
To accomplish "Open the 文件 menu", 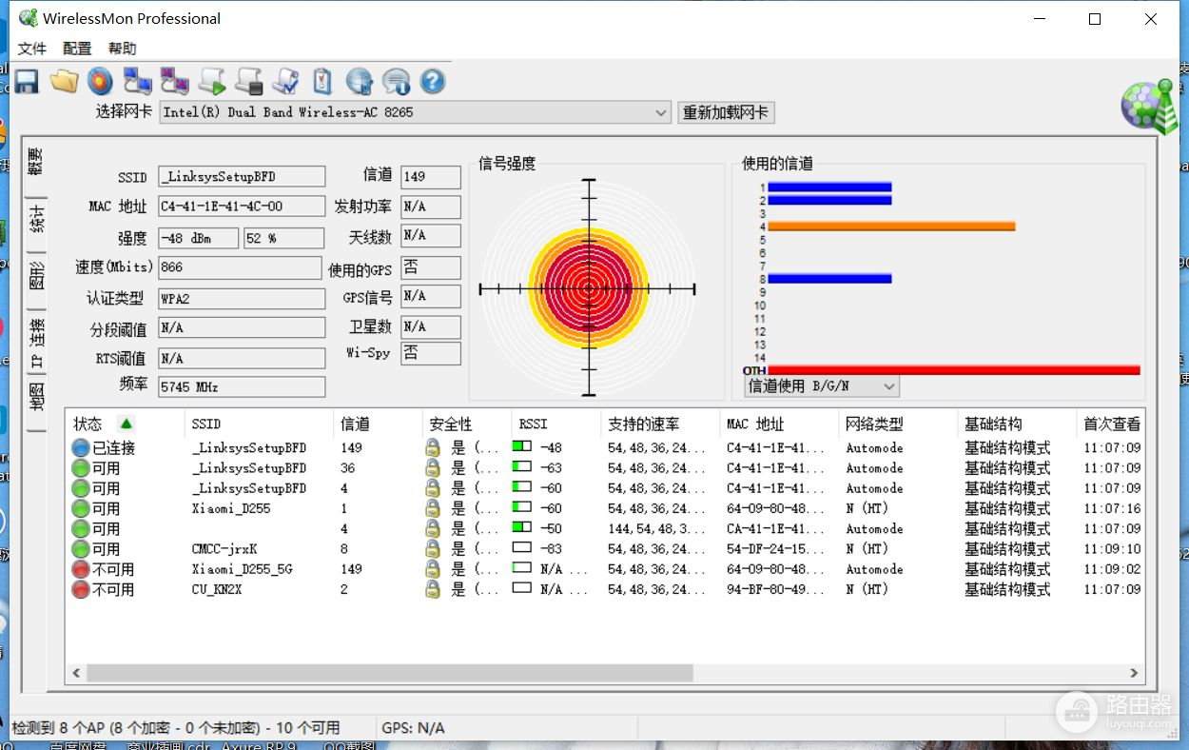I will (32, 49).
